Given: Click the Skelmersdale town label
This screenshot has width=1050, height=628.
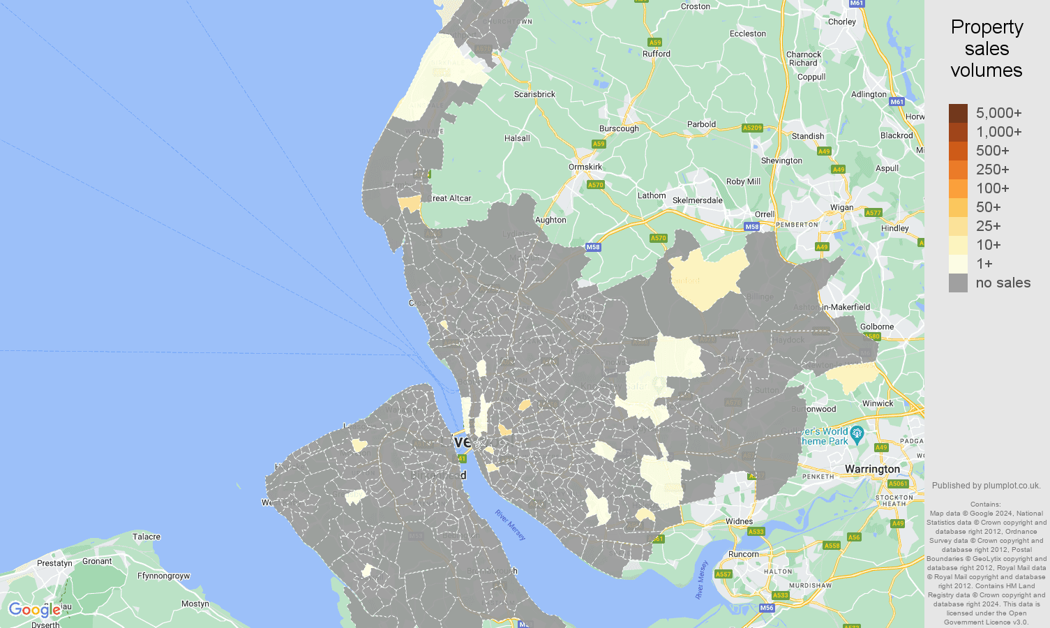Looking at the screenshot, I should (x=697, y=200).
